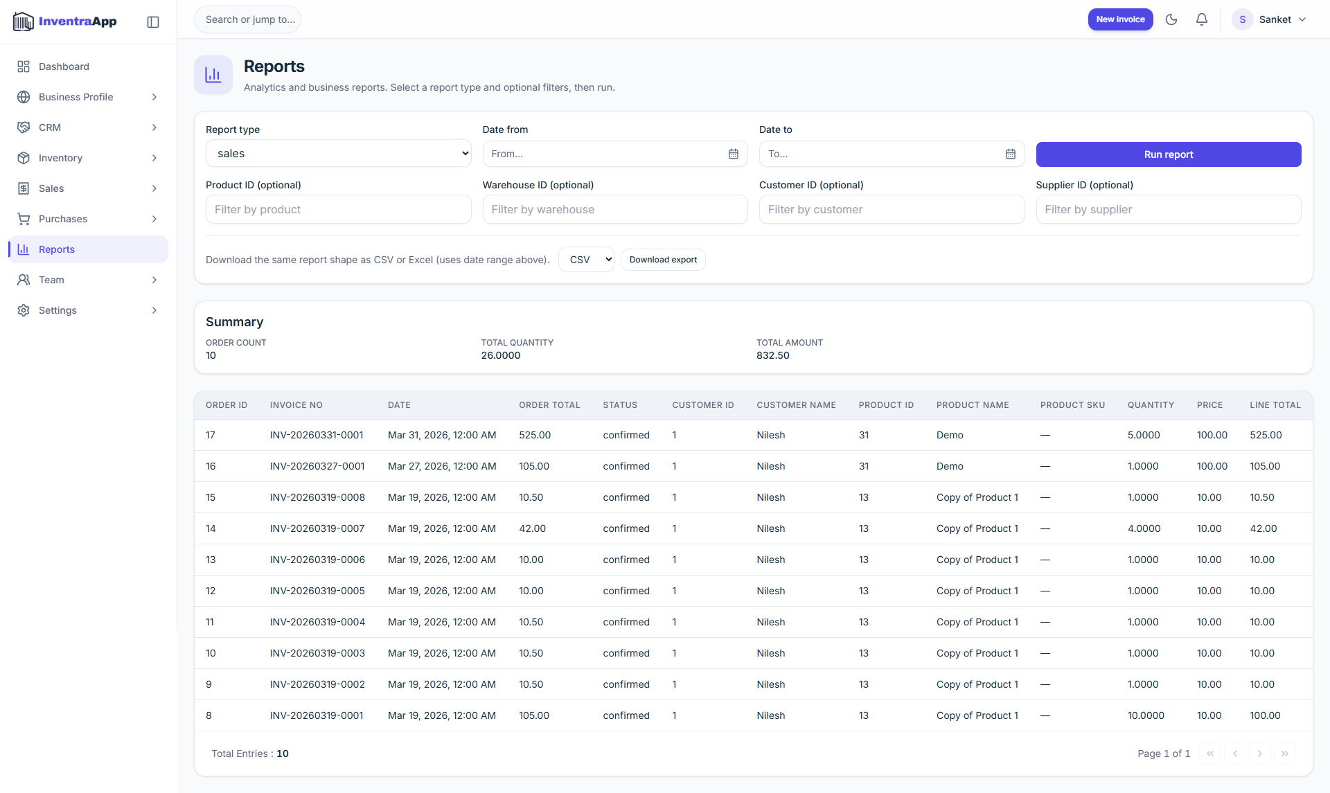The image size is (1330, 793).
Task: Click invoice INV-20260319-0008
Action: (x=317, y=497)
